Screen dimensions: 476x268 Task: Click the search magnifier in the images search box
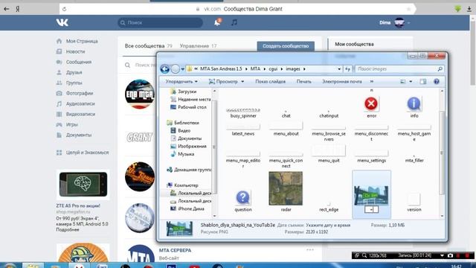[x=440, y=69]
